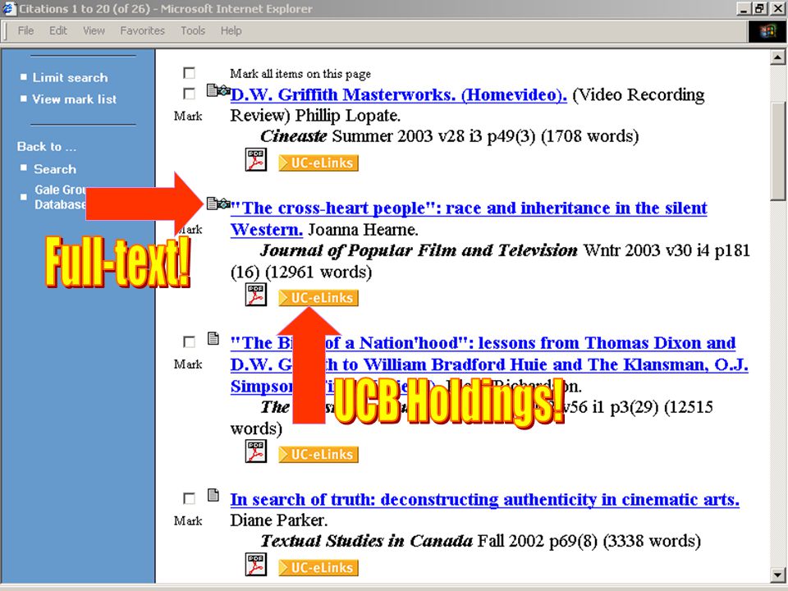Image resolution: width=788 pixels, height=591 pixels.
Task: Open the Edit menu
Action: [57, 30]
